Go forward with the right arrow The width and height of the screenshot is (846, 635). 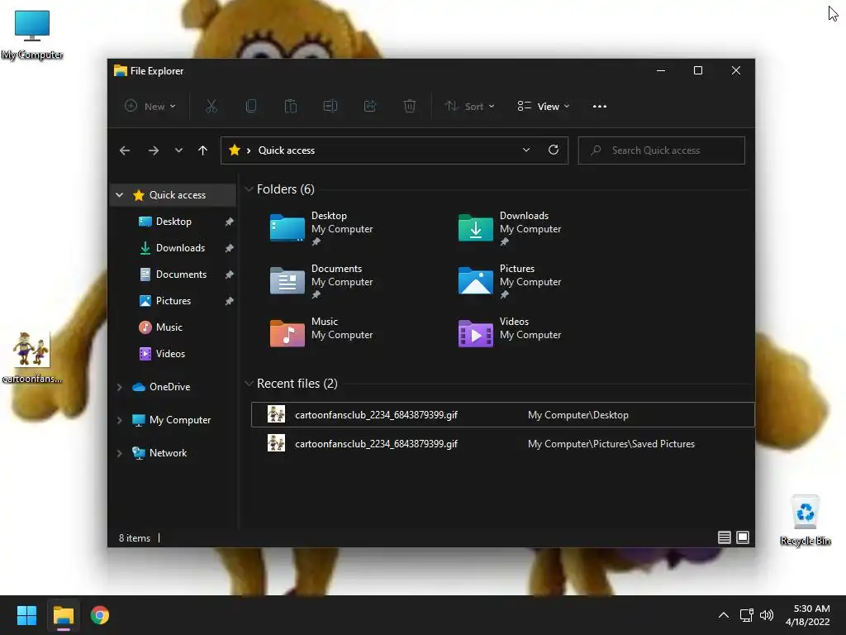153,150
